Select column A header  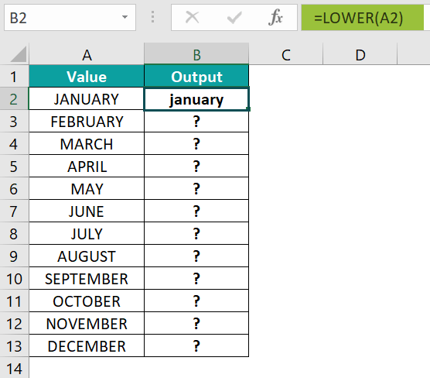(x=87, y=54)
